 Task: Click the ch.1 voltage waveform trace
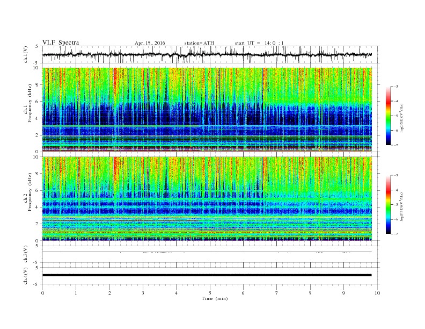[207, 54]
